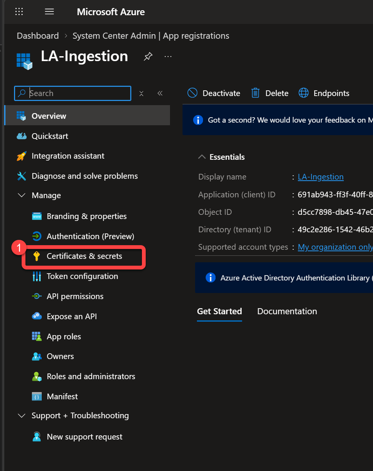Switch to the Get Started tab
This screenshot has height=471, width=373.
tap(219, 312)
